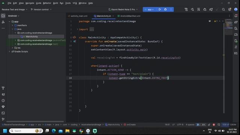Open the Logcat tool window
Image resolution: width=240 pixels, height=135 pixels.
click(x=3, y=94)
